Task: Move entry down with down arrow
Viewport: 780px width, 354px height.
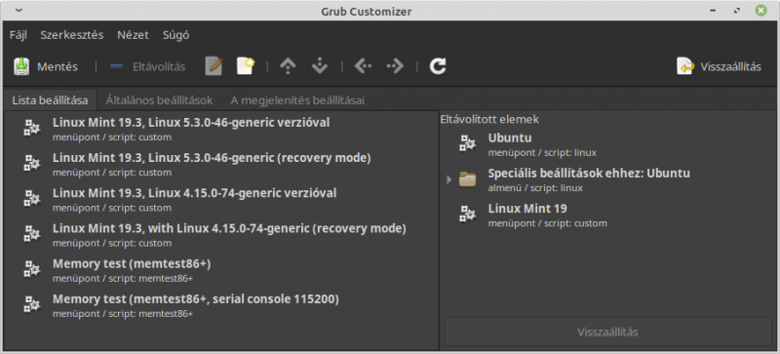Action: [x=320, y=66]
